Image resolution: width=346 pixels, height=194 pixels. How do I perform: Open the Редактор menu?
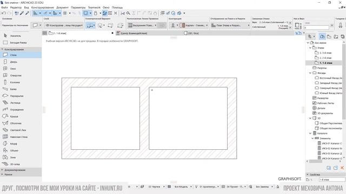coord(16,8)
